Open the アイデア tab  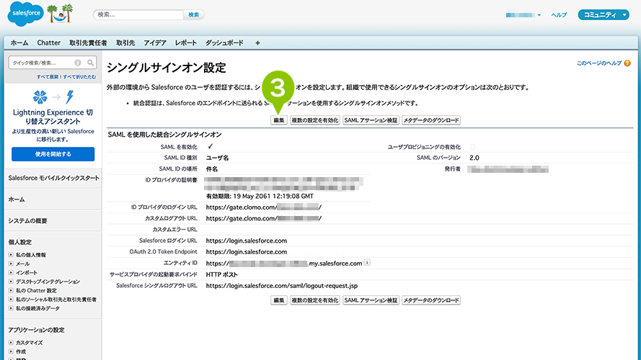pos(155,43)
